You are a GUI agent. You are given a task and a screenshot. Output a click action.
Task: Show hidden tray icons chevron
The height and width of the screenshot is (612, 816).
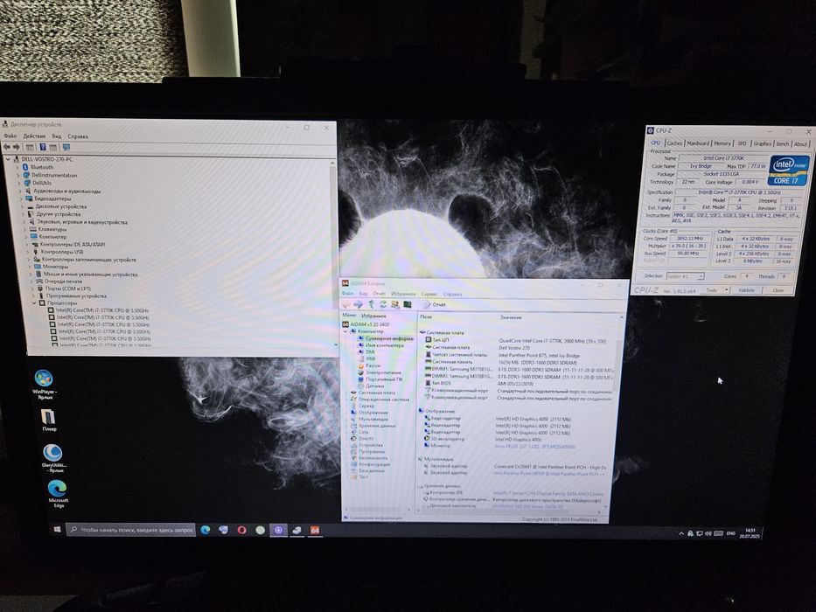[681, 533]
